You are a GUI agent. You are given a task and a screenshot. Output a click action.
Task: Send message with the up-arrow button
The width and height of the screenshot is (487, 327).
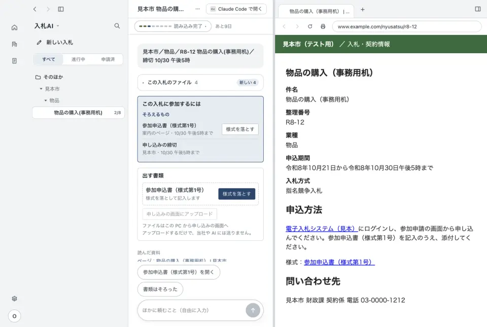253,310
